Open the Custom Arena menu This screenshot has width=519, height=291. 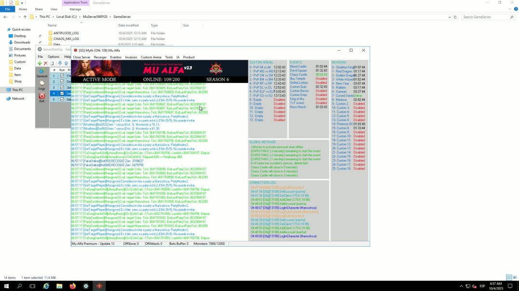point(151,57)
